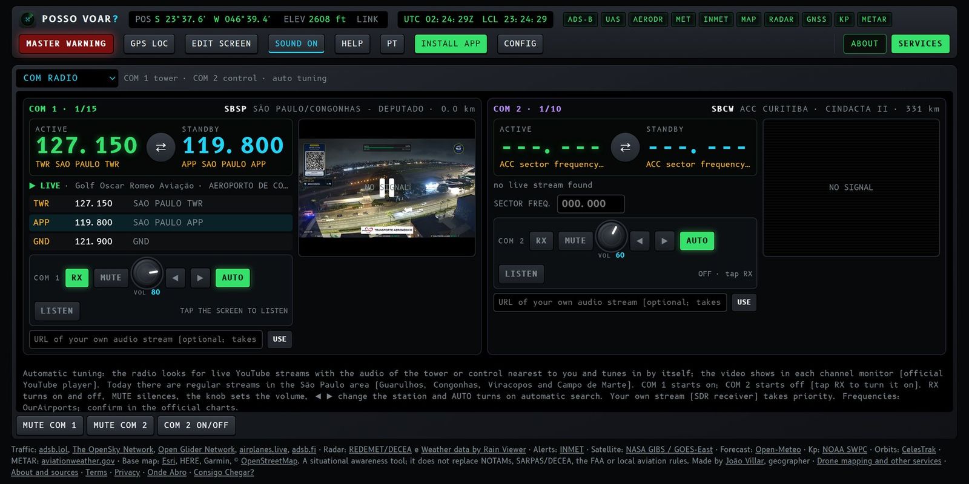Click COM 2 LISTEN button

click(x=521, y=274)
